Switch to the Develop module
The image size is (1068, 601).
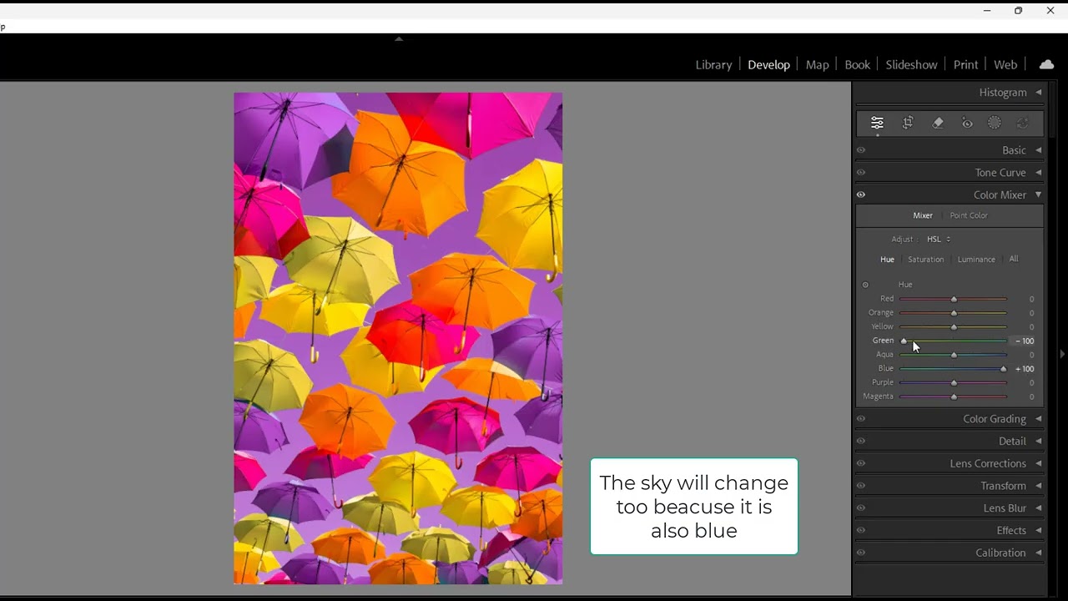coord(768,64)
